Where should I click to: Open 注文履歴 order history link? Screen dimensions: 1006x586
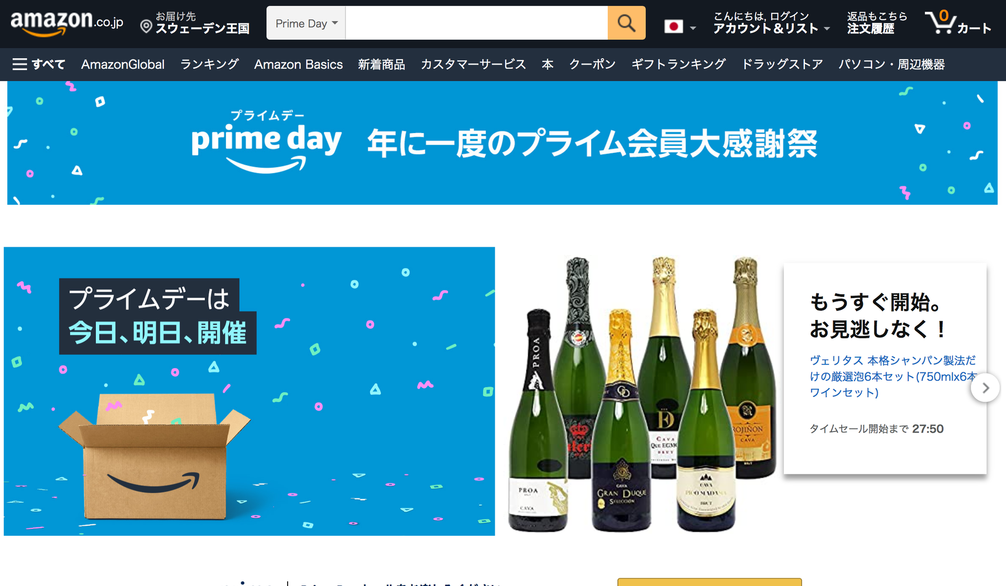[x=871, y=29]
